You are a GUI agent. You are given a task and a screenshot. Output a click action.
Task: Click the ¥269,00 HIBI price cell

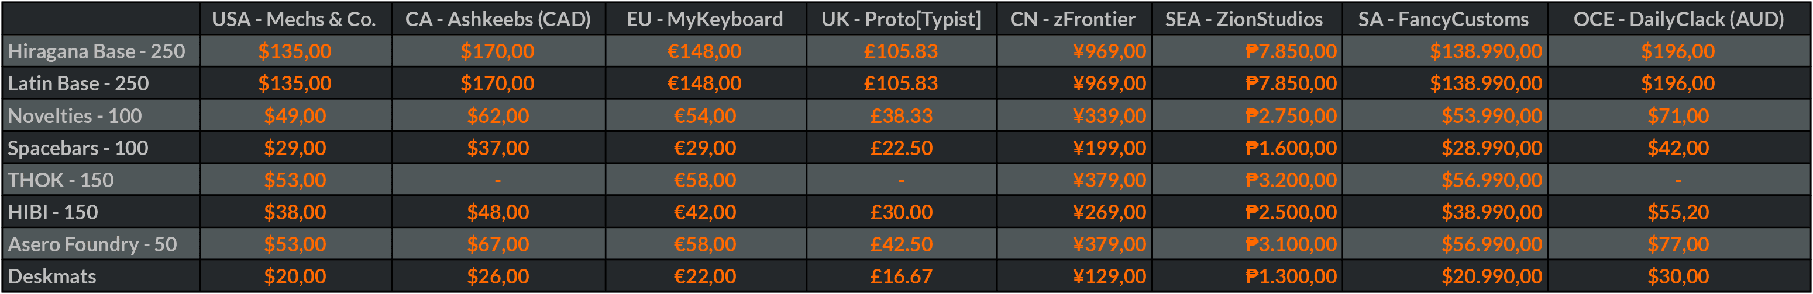click(1109, 212)
